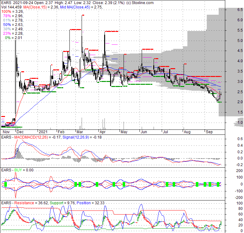
Task: Click the green support bar at 2.0 in September
Action: tap(219, 102)
